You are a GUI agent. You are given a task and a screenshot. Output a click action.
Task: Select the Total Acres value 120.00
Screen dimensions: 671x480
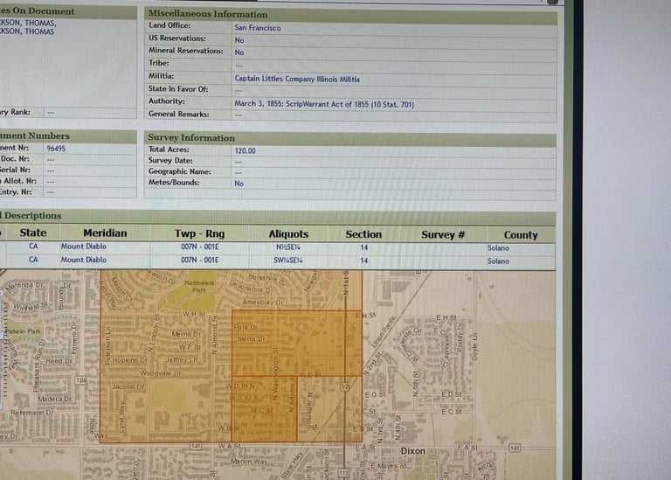point(246,150)
